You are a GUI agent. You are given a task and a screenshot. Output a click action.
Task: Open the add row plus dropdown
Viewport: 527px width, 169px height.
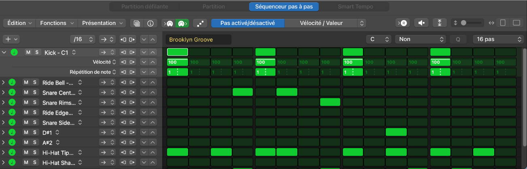pos(11,39)
